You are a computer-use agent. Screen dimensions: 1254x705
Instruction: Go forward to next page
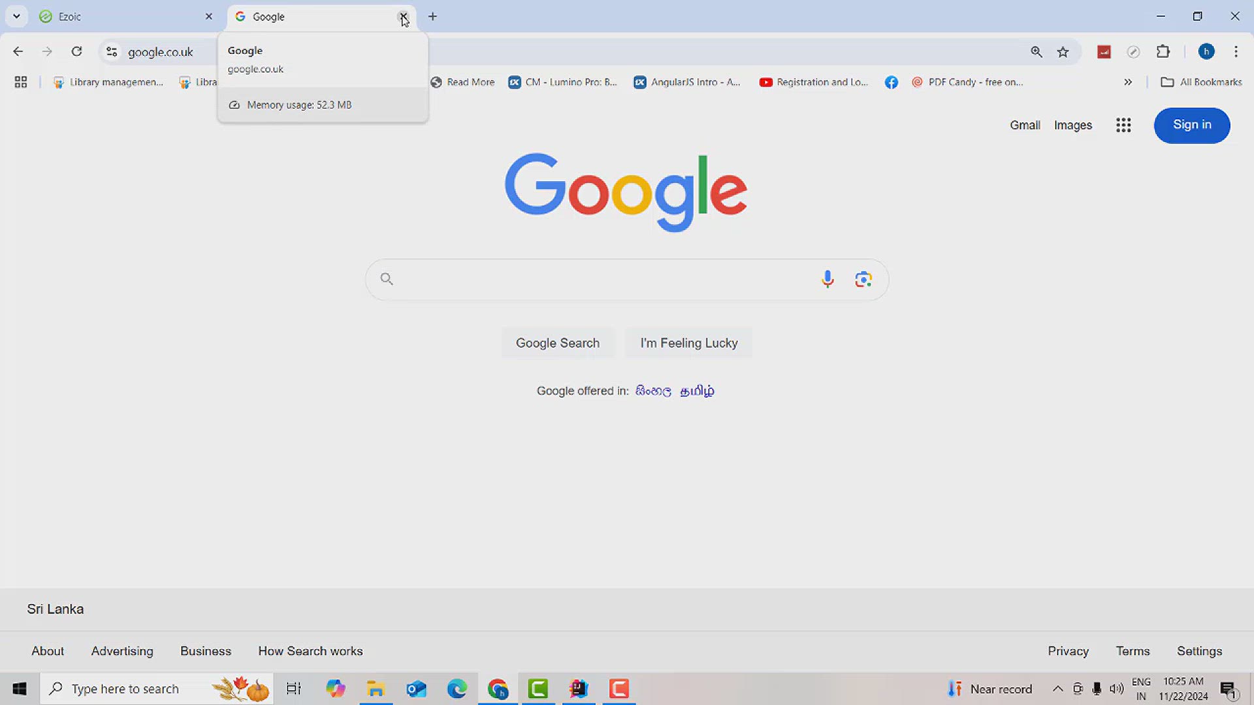[47, 52]
